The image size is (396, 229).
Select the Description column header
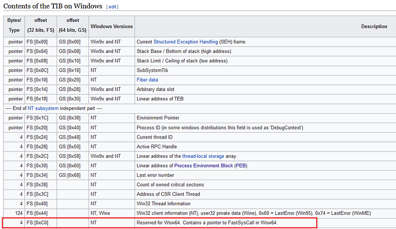pyautogui.click(x=374, y=27)
